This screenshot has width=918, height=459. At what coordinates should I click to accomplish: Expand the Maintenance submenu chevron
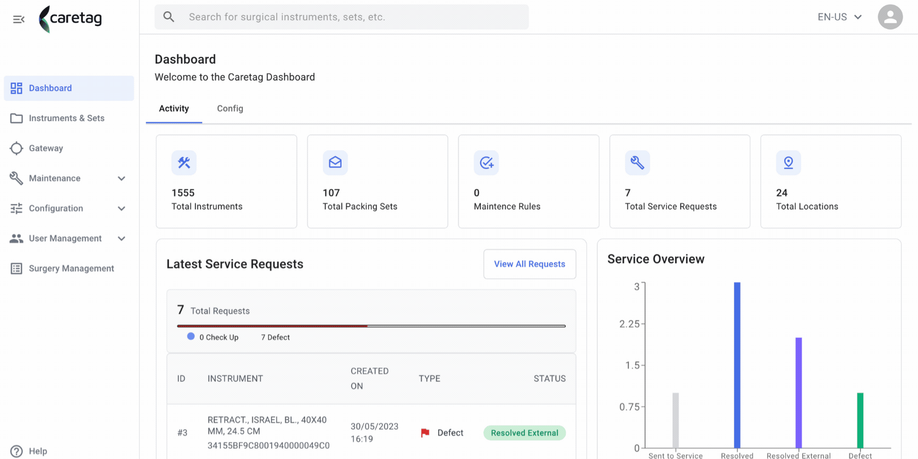coord(122,178)
